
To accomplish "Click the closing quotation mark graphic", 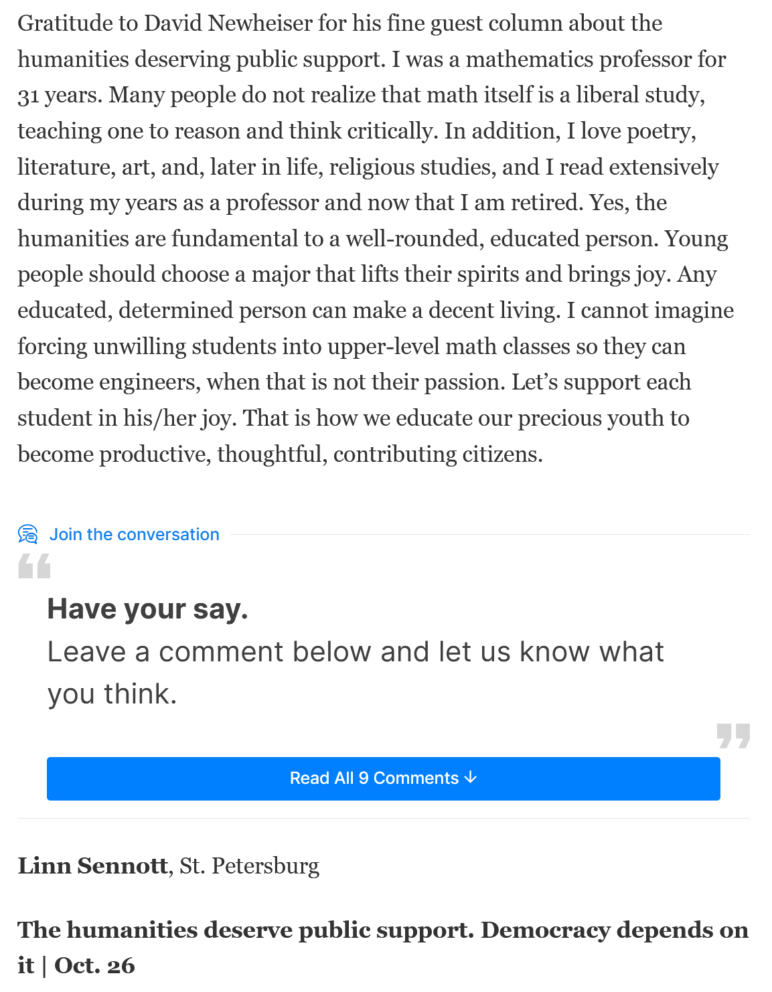I will [x=733, y=736].
